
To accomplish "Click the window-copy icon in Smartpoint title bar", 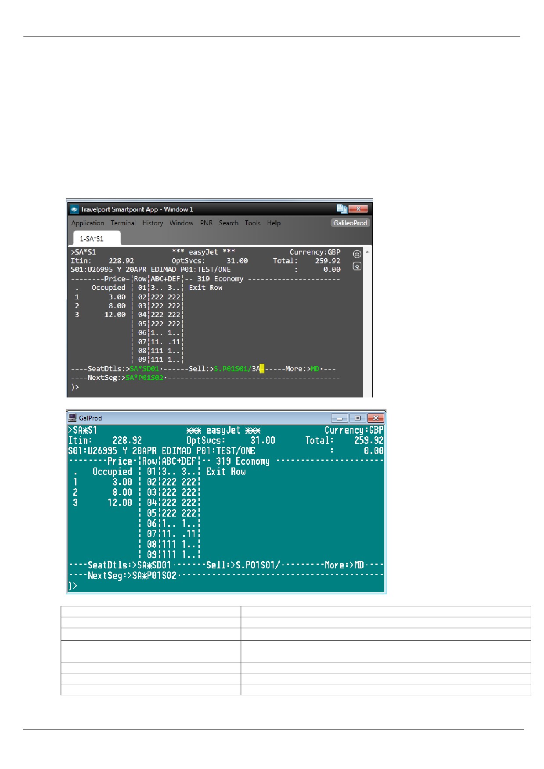I will [342, 209].
